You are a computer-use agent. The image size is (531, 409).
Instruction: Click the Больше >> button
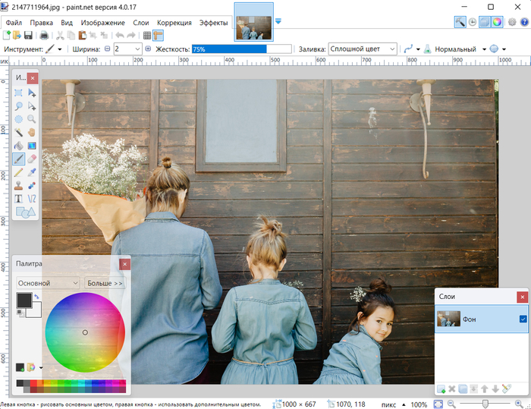click(105, 283)
